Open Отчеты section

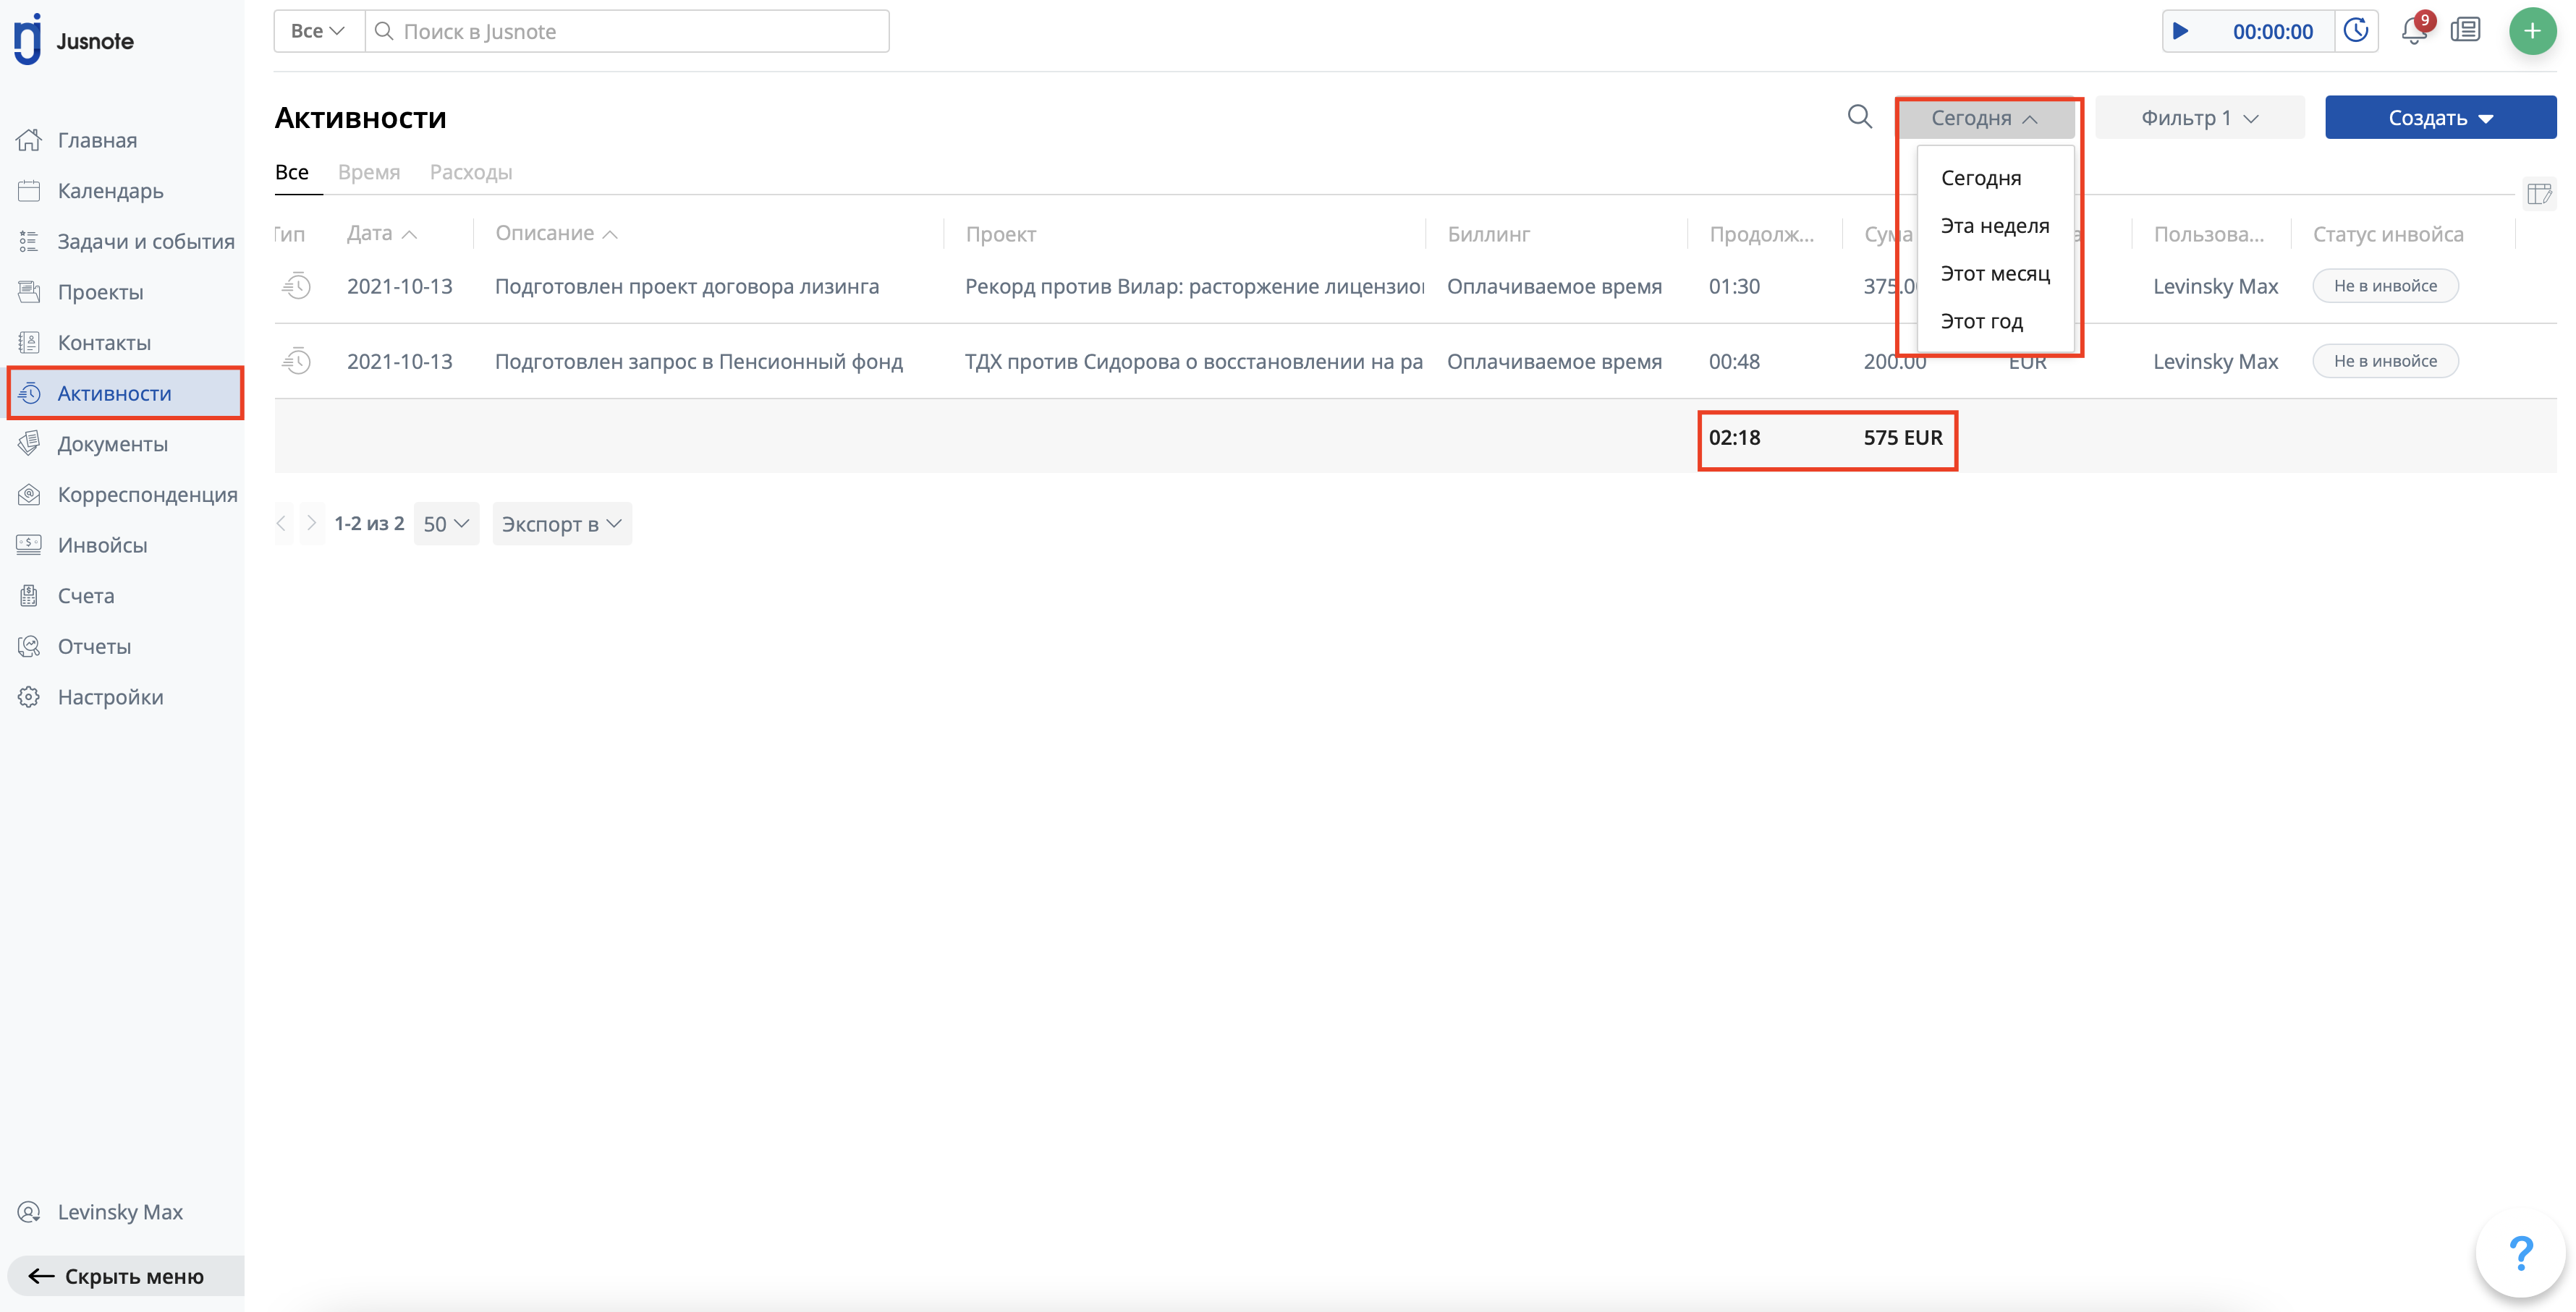click(94, 647)
